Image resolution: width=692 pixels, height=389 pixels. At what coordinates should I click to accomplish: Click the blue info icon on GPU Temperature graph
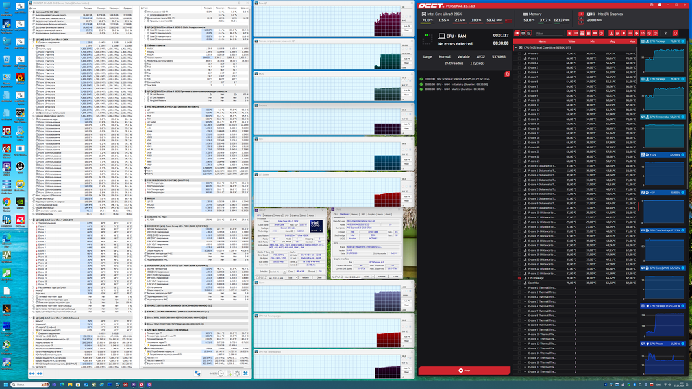point(683,117)
